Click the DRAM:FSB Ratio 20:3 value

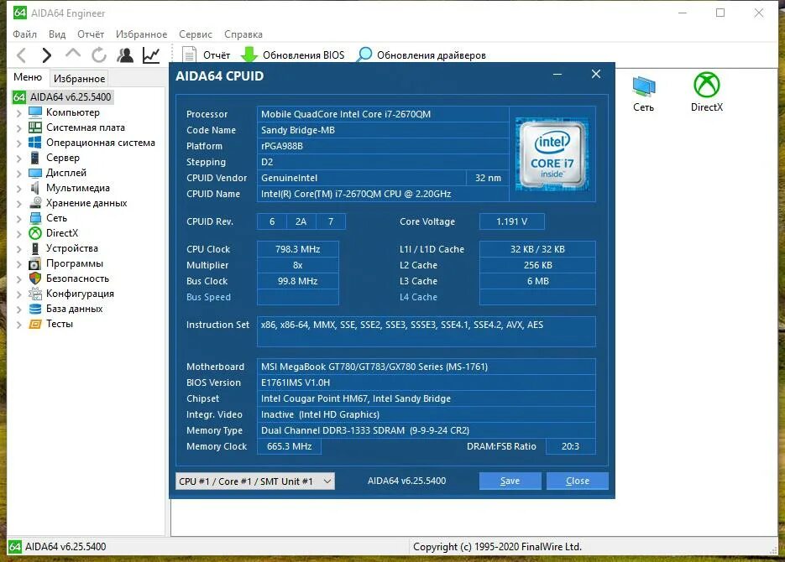pyautogui.click(x=571, y=446)
